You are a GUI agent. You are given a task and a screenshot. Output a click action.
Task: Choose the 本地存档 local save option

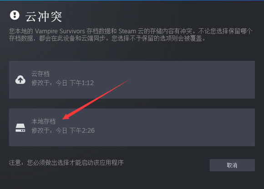132,127
